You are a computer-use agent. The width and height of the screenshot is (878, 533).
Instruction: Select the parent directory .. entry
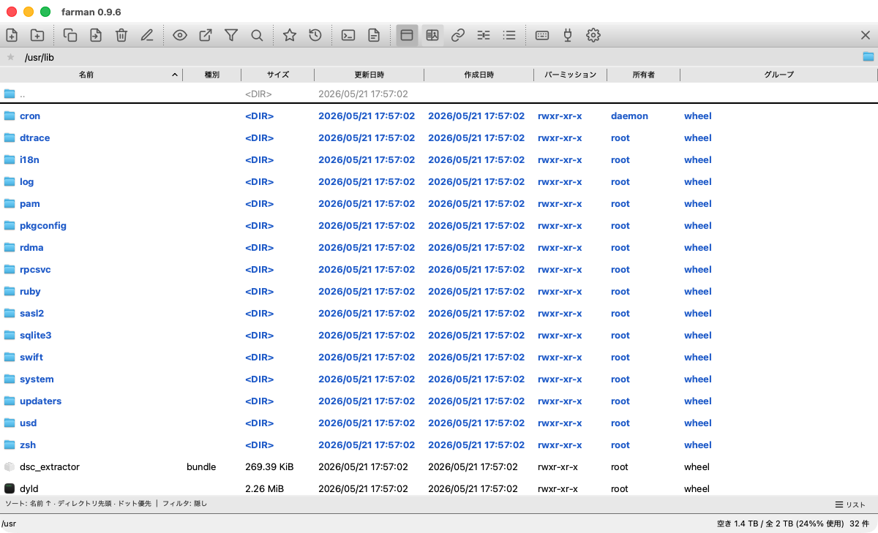tap(439, 94)
